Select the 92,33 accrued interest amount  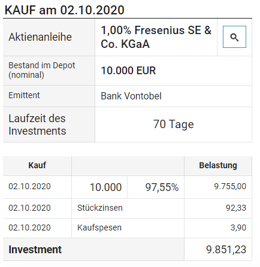point(236,208)
